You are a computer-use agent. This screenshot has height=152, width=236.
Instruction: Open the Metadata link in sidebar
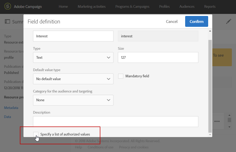click(11, 108)
